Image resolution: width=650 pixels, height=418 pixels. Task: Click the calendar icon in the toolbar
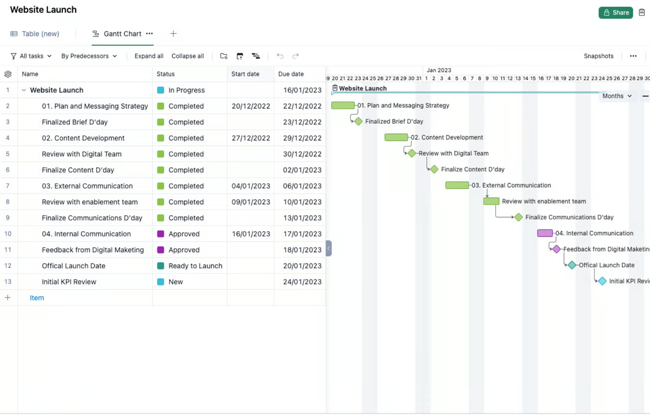(240, 56)
